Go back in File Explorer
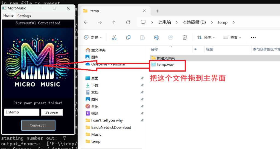 pos(86,22)
